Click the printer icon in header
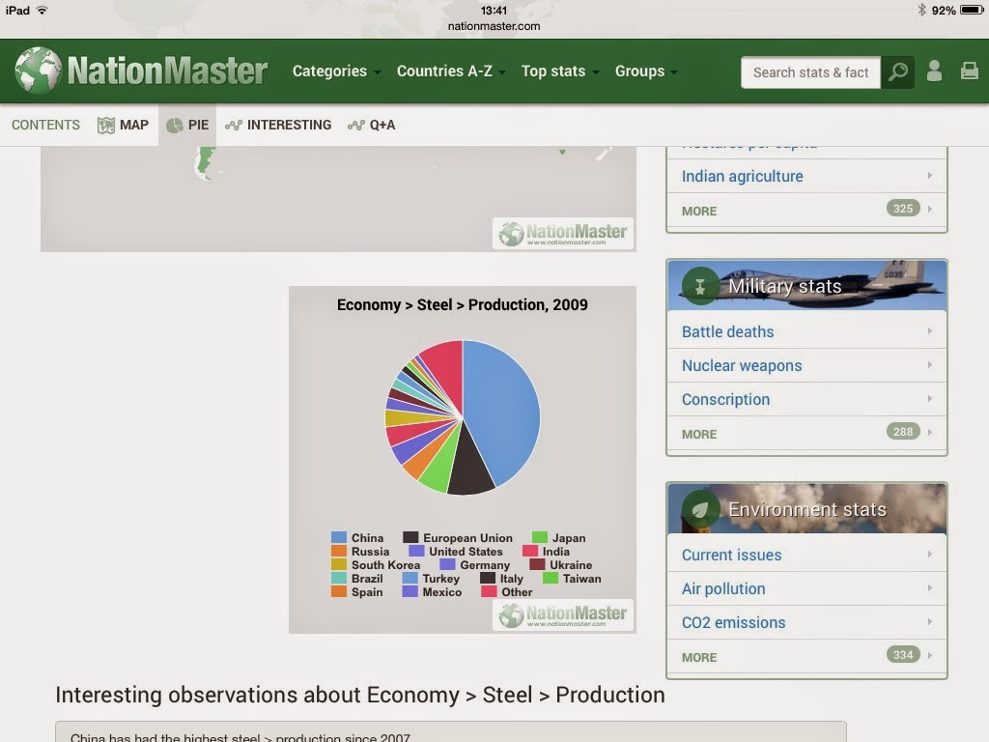Image resolution: width=989 pixels, height=742 pixels. click(969, 71)
